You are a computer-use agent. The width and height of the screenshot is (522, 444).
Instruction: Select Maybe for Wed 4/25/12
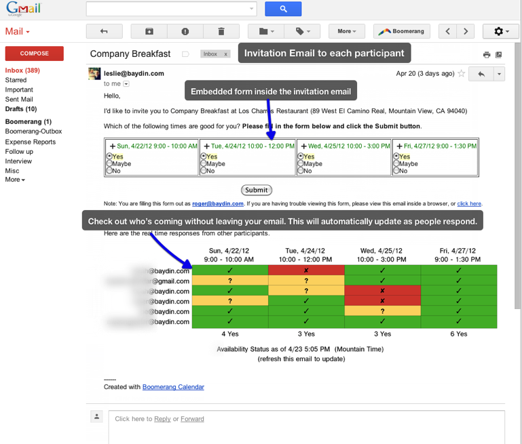click(301, 163)
